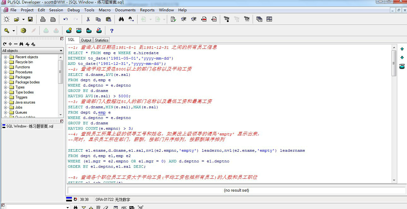Click the Window list icon
Image resolution: width=407 pixels, height=209 pixels.
click(x=259, y=19)
